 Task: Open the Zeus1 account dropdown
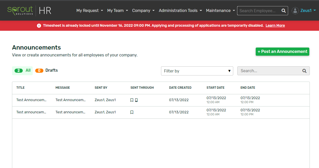coord(308,10)
